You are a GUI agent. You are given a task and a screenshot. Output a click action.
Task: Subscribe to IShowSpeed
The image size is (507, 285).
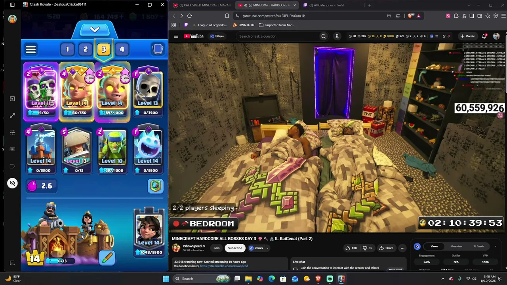[235, 248]
